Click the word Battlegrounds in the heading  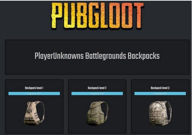[105, 56]
